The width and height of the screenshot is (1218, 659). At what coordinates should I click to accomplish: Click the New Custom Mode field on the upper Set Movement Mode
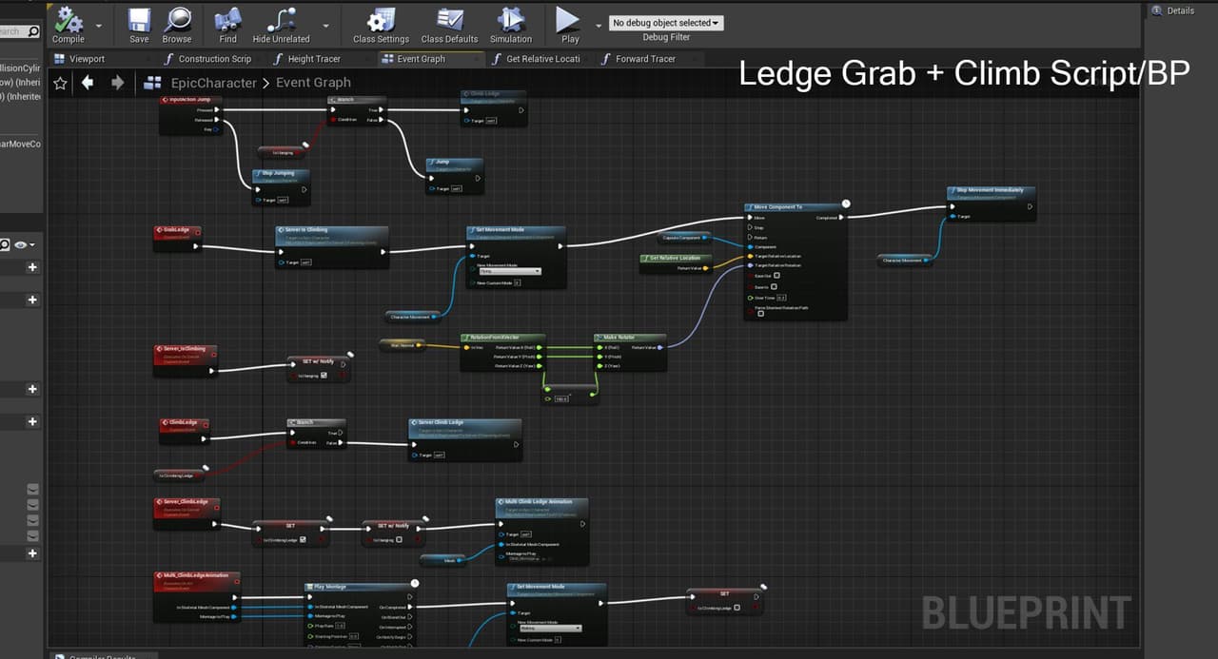[517, 282]
